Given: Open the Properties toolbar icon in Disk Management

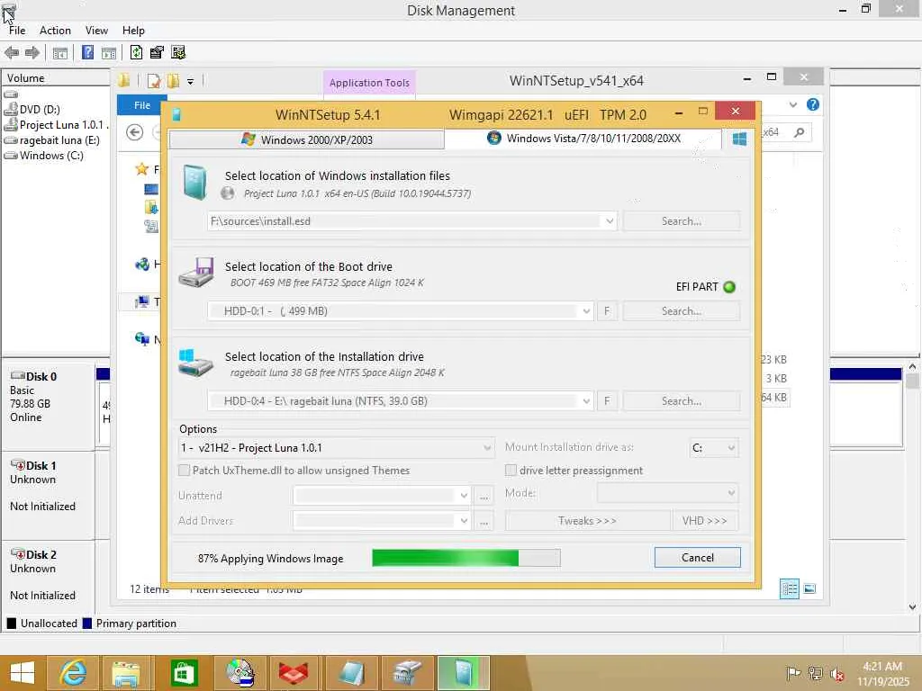Looking at the screenshot, I should (157, 52).
